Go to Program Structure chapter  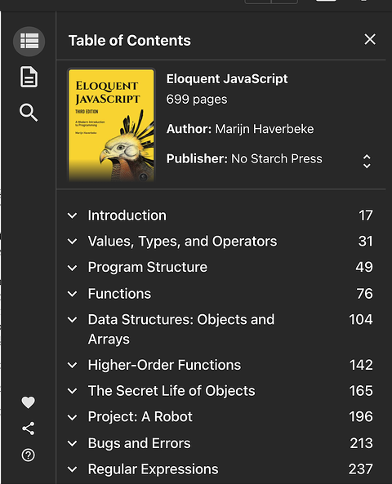148,268
